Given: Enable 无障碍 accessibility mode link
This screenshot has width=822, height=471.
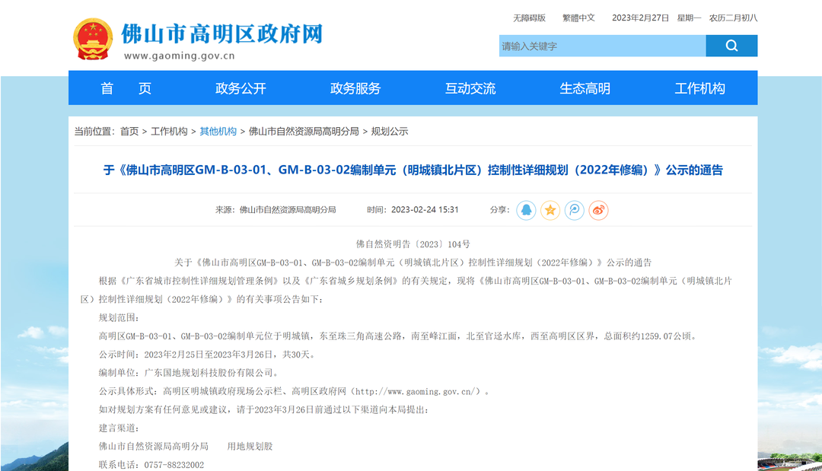Looking at the screenshot, I should [529, 18].
